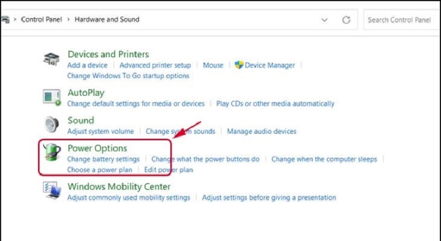Go to Control Panel in breadcrumb

coord(41,19)
